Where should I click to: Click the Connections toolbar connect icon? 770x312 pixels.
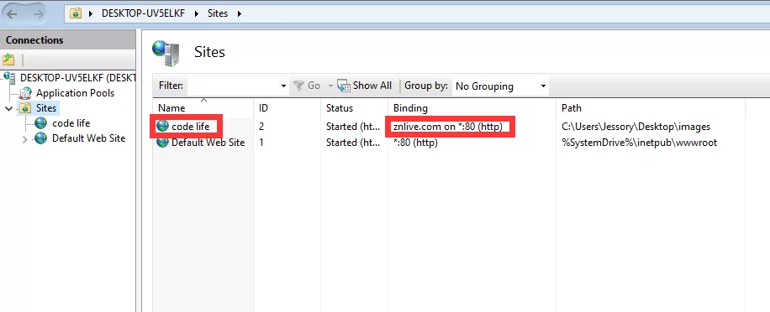pos(8,60)
